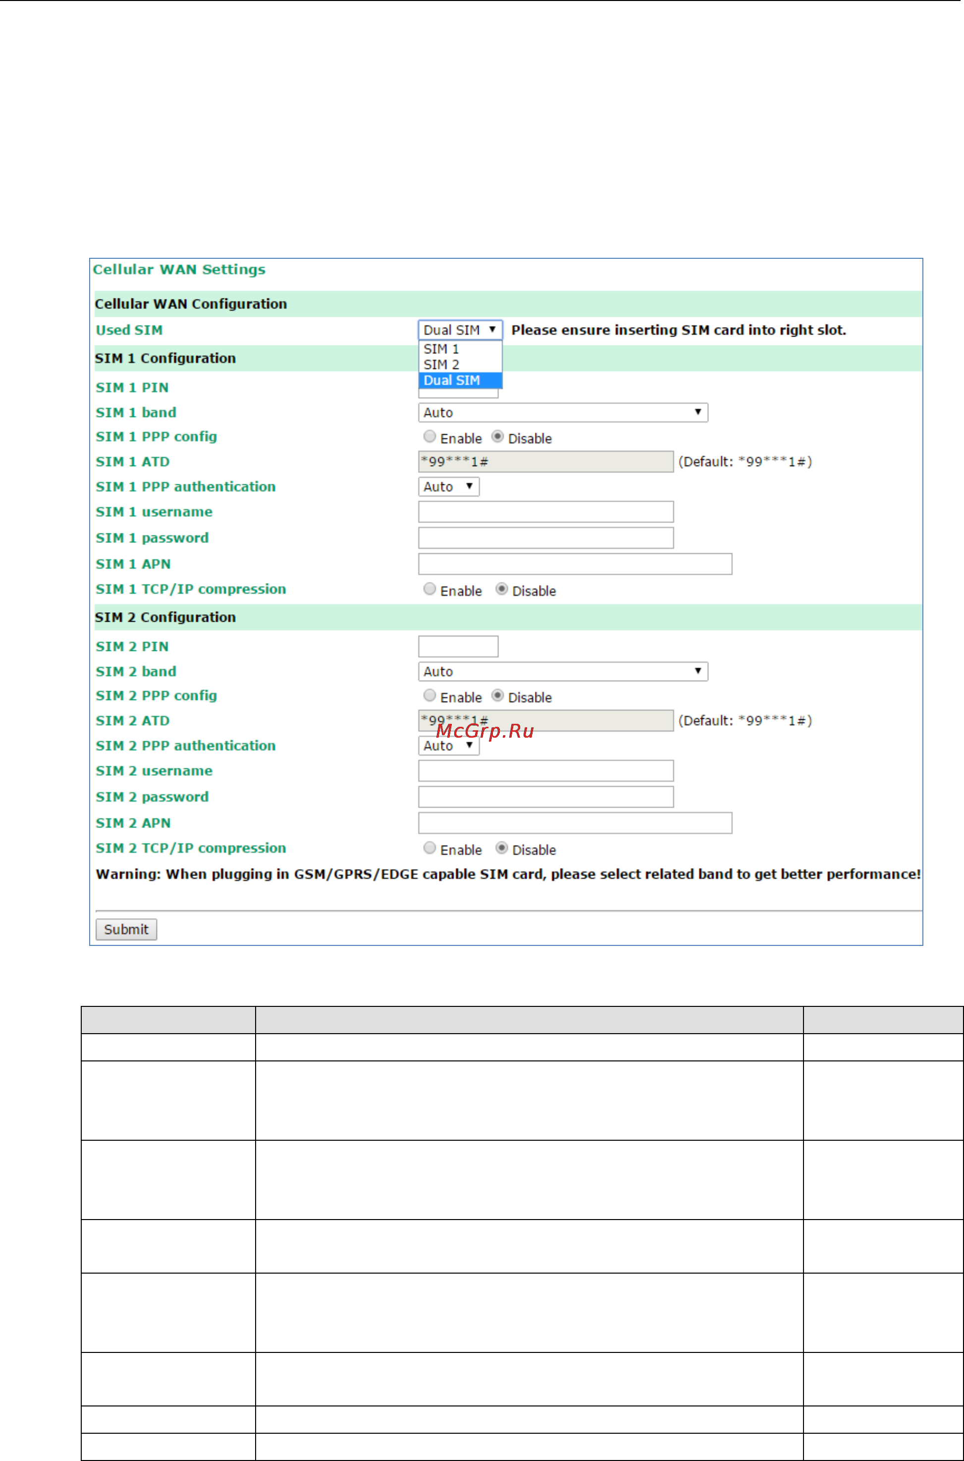Focus the SIM 2 username field
Image resolution: width=964 pixels, height=1461 pixels.
545,770
